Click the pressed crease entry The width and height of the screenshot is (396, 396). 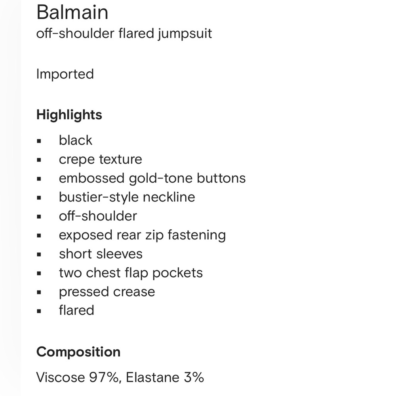coord(107,292)
